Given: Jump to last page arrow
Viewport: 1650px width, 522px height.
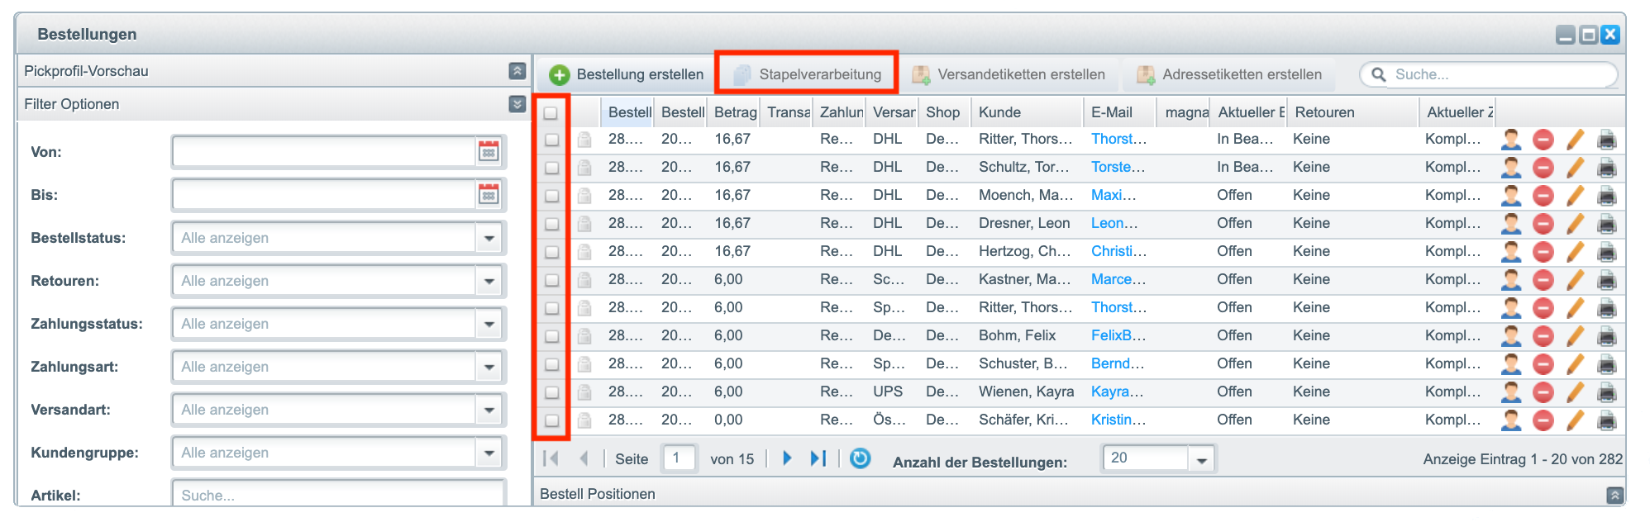Looking at the screenshot, I should click(818, 458).
